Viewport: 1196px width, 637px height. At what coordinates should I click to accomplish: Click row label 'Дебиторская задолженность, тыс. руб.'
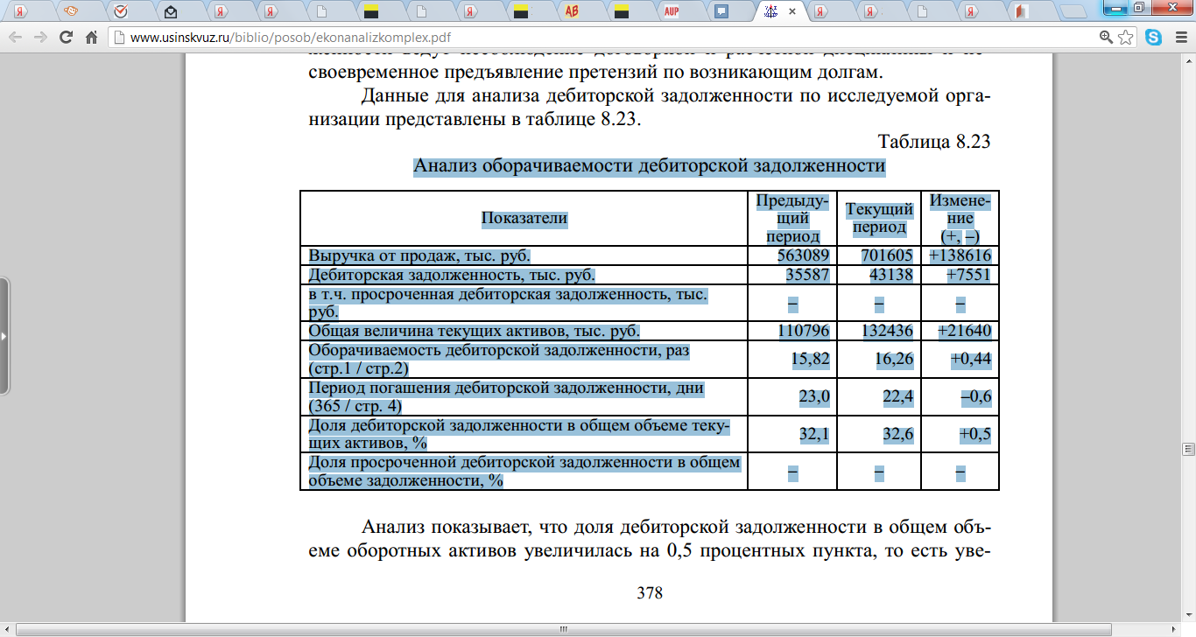(452, 275)
